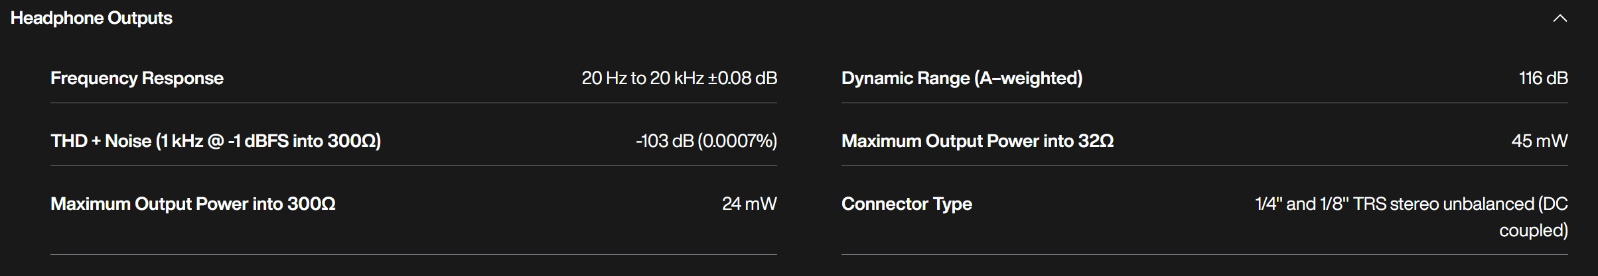
Task: Select the Frequency Response label
Action: 137,78
